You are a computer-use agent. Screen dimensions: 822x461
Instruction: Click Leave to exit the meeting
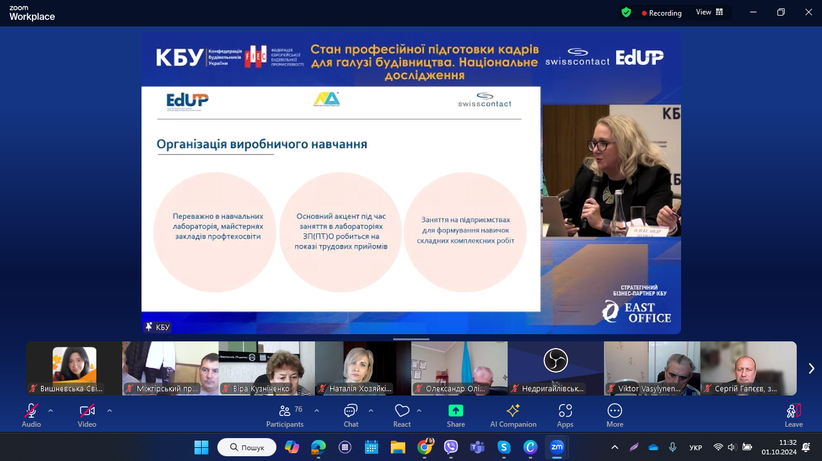click(793, 415)
